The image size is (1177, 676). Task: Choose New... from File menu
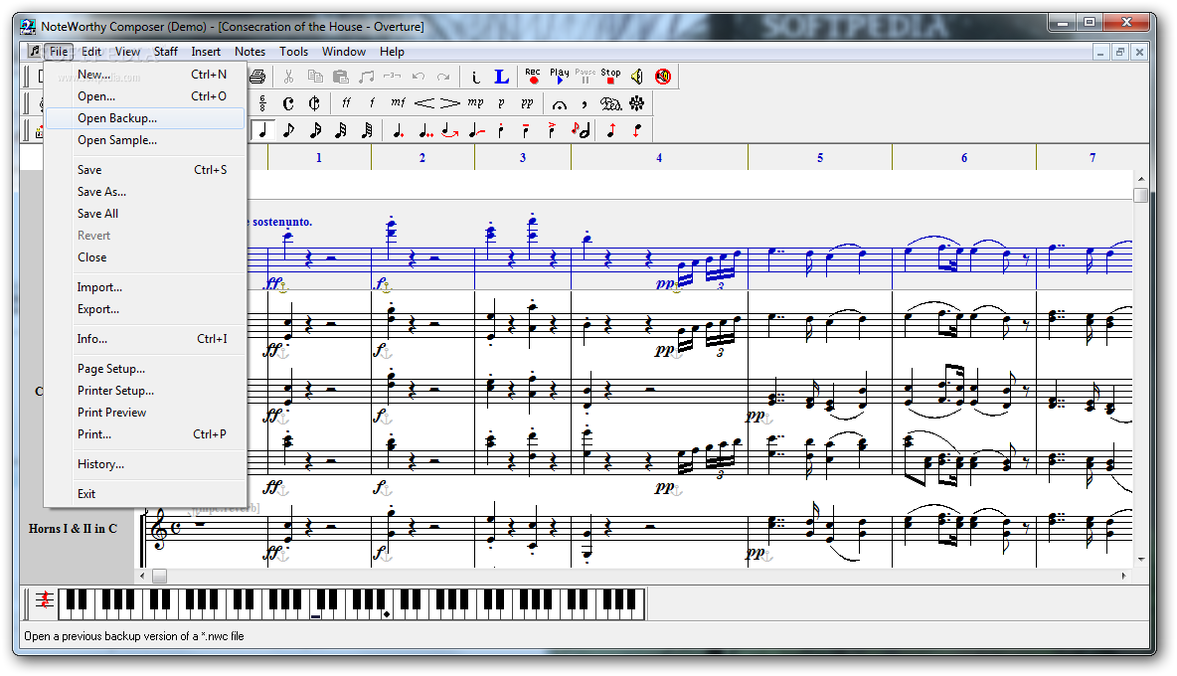[x=145, y=75]
